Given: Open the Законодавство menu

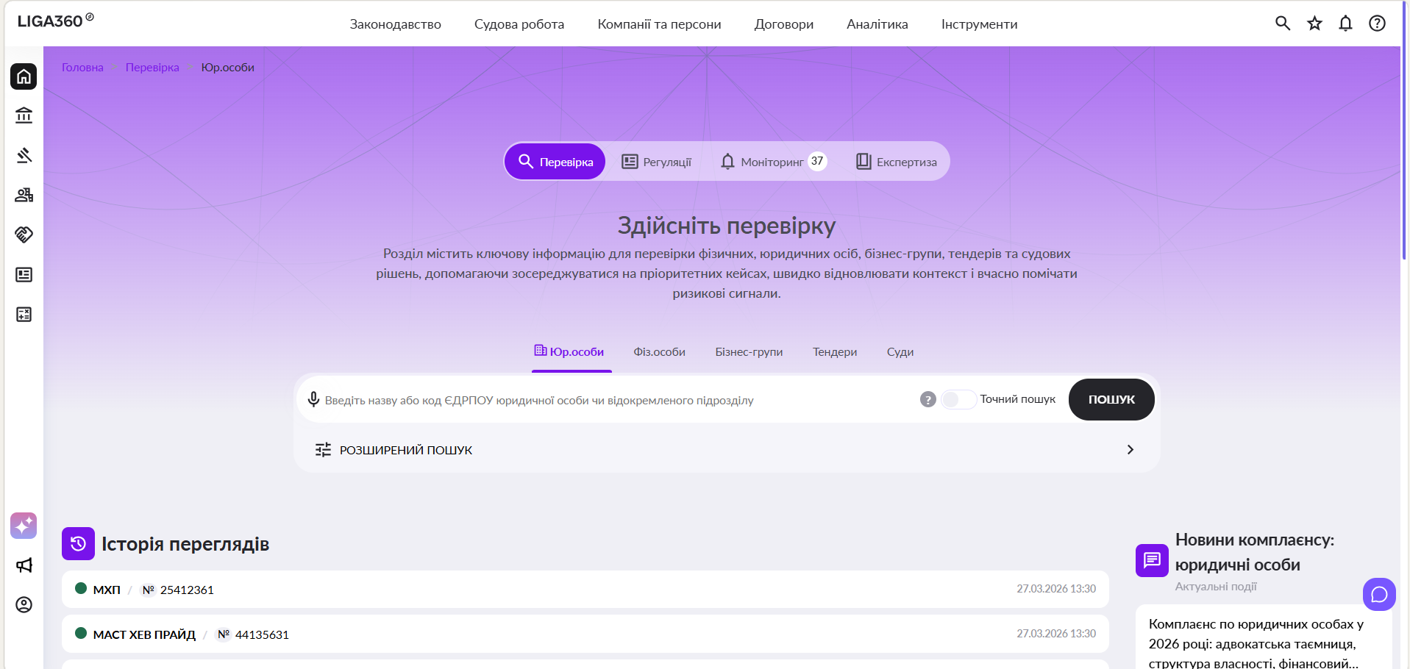Looking at the screenshot, I should [395, 24].
